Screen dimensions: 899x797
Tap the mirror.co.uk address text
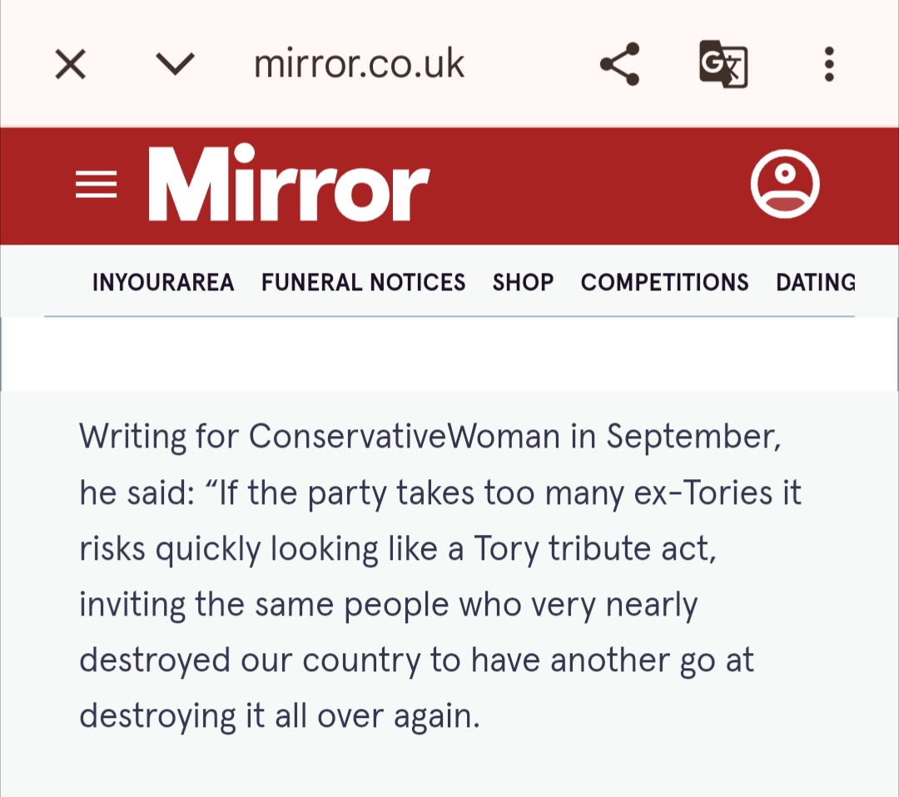pyautogui.click(x=359, y=64)
